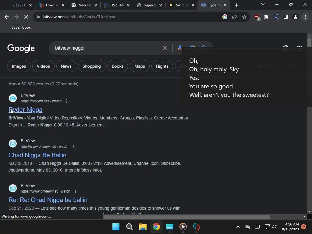Clear the Google search box
Viewport: 312px width, 234px height.
pyautogui.click(x=165, y=48)
